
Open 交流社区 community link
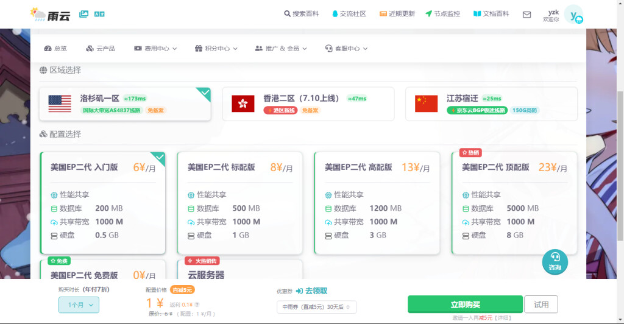[x=349, y=14]
